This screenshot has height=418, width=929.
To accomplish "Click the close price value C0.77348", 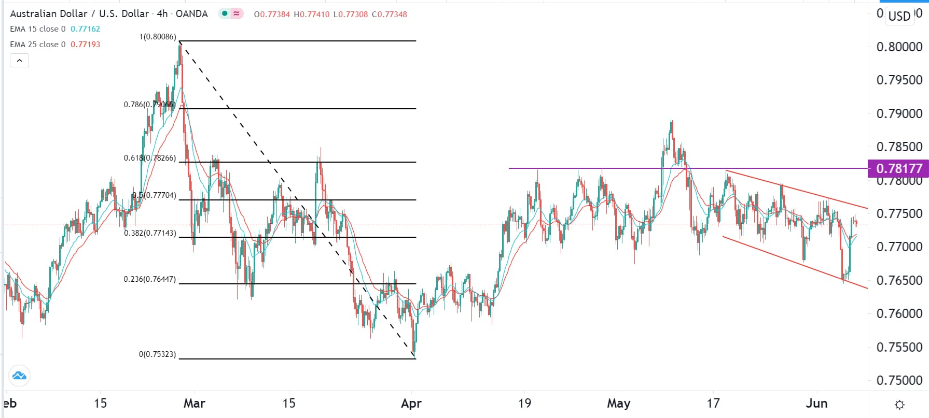I will (x=389, y=15).
